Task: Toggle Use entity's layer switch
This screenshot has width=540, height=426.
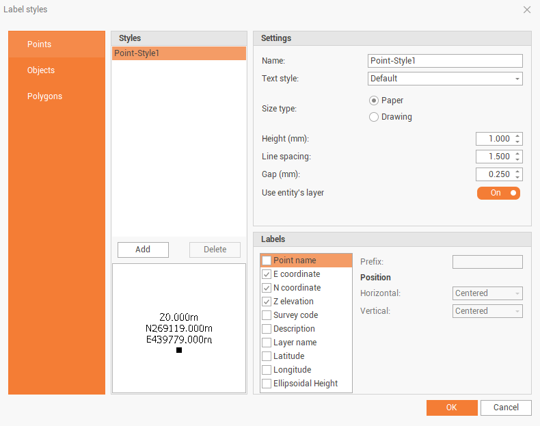Action: (x=498, y=193)
